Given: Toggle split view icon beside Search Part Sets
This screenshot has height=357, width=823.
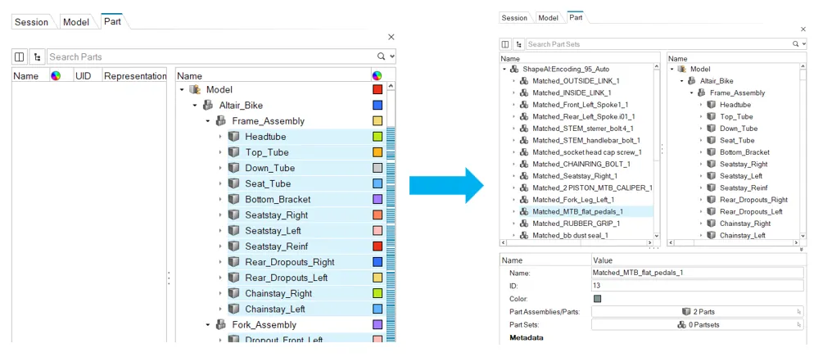Looking at the screenshot, I should [505, 44].
